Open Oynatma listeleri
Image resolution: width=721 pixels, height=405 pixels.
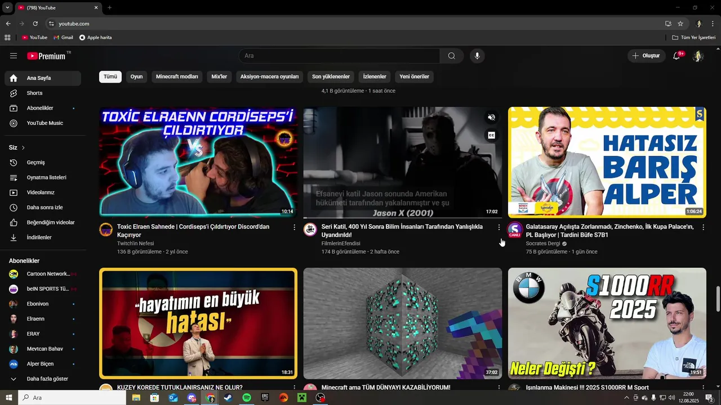[43, 177]
